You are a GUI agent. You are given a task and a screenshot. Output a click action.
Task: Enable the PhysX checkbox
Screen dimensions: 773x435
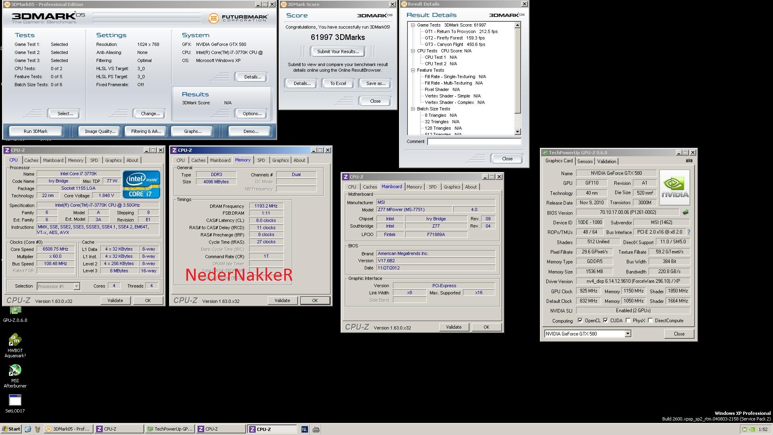(x=628, y=321)
